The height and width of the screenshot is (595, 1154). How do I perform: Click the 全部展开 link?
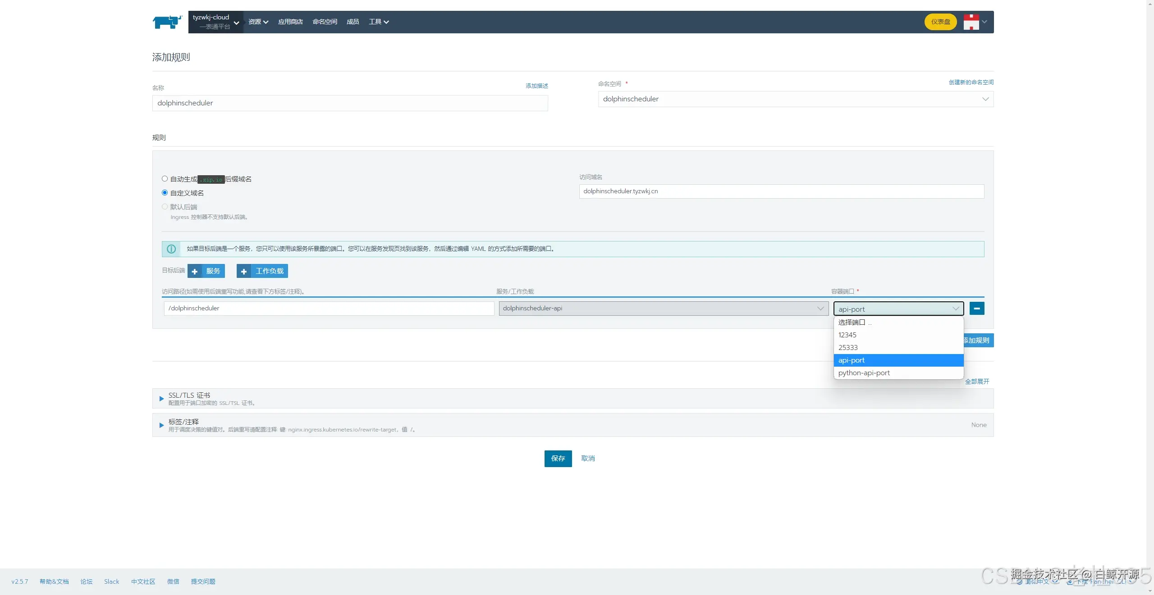tap(977, 382)
